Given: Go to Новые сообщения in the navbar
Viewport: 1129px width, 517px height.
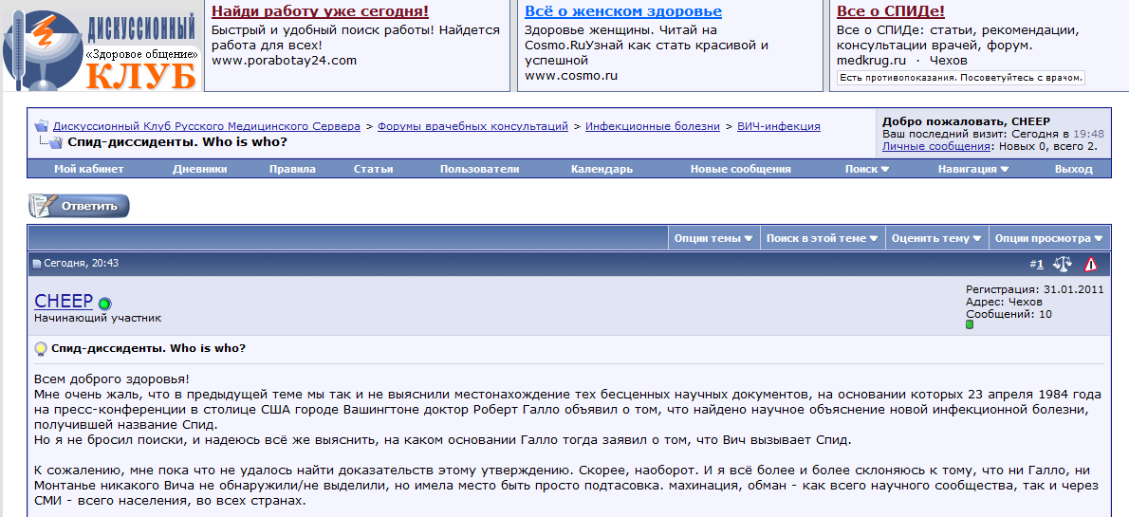Looking at the screenshot, I should (740, 169).
